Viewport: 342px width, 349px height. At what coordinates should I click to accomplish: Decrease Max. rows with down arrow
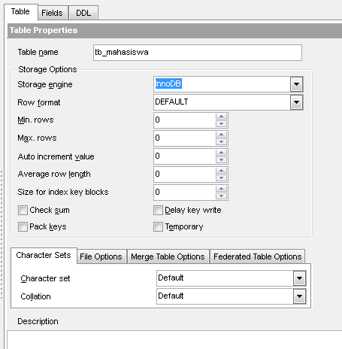(x=221, y=141)
